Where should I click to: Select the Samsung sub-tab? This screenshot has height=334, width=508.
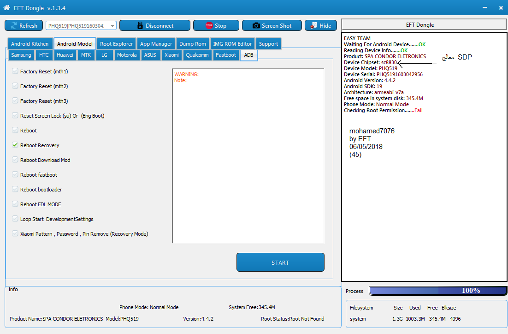tap(21, 55)
